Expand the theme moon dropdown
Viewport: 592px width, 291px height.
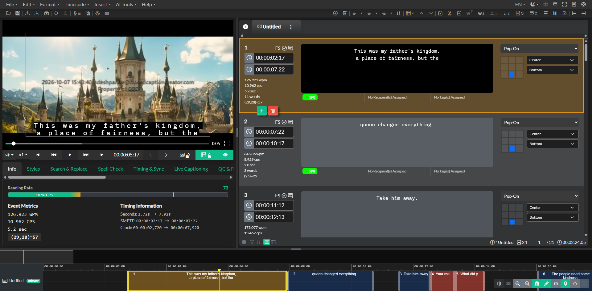534,4
